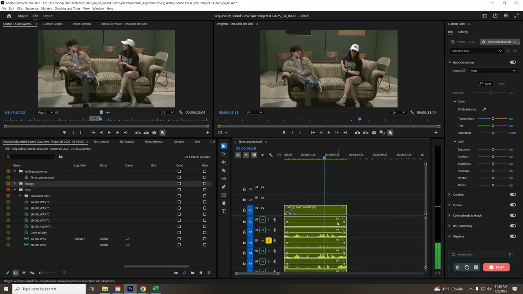Open the Media Browser tab

[154, 142]
